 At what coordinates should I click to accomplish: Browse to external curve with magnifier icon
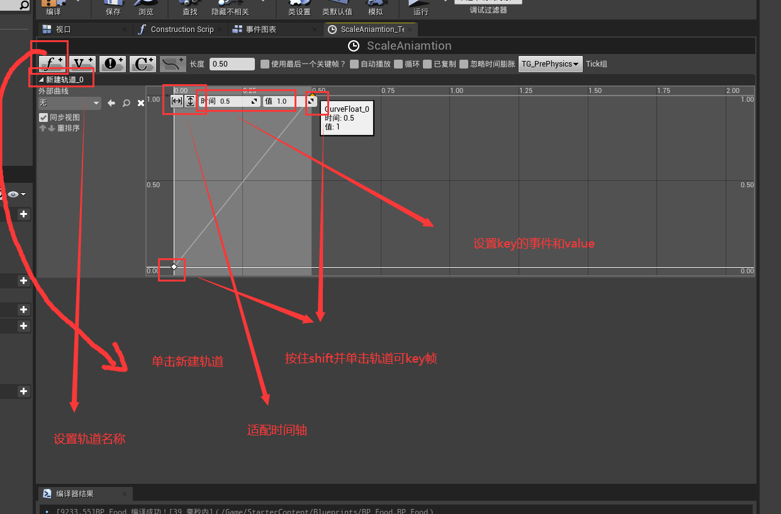tap(126, 103)
